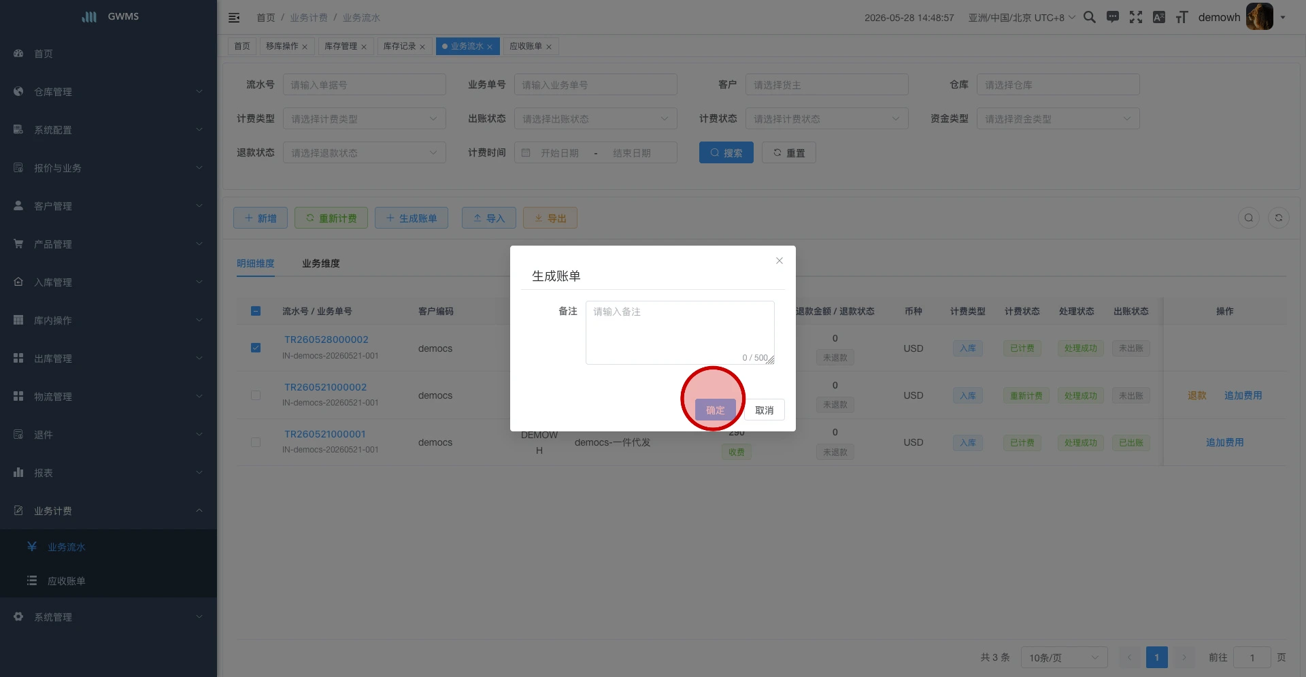Click the 出库管理 grid icon
Viewport: 1306px width, 677px height.
[x=18, y=358]
